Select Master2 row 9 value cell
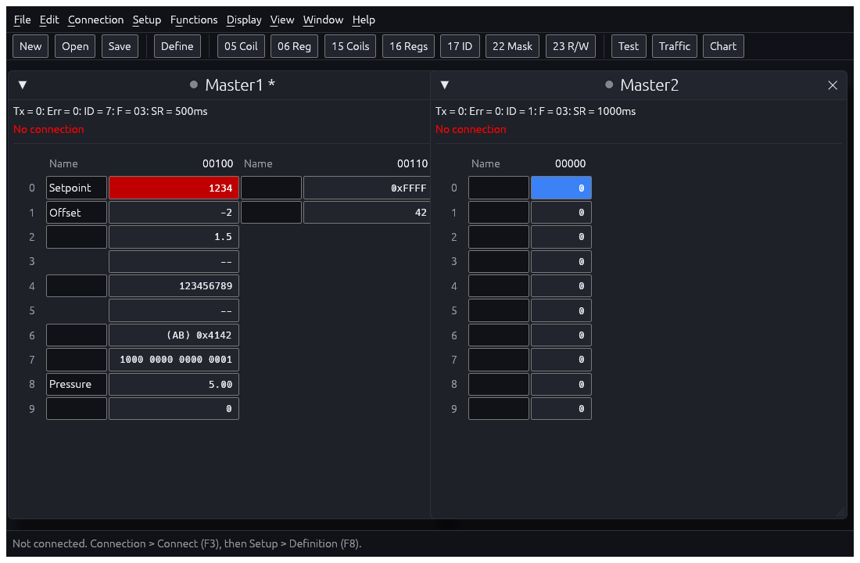The height and width of the screenshot is (563, 860). [x=561, y=409]
